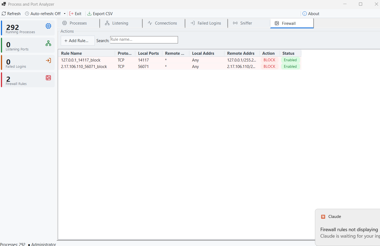Switch to the Failed Logins tab

coord(206,23)
